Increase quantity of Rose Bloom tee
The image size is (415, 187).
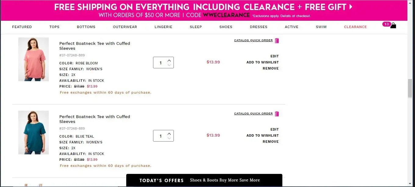tap(169, 60)
